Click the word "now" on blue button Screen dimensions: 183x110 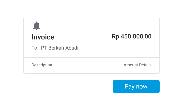coord(142,86)
